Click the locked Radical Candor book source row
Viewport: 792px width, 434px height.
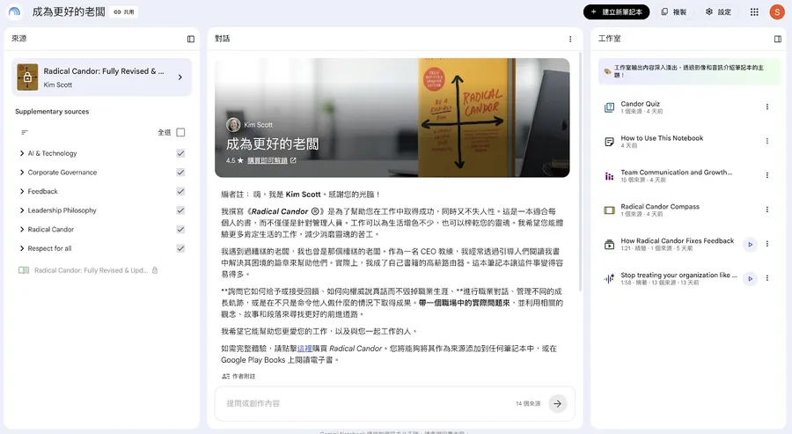click(x=88, y=270)
